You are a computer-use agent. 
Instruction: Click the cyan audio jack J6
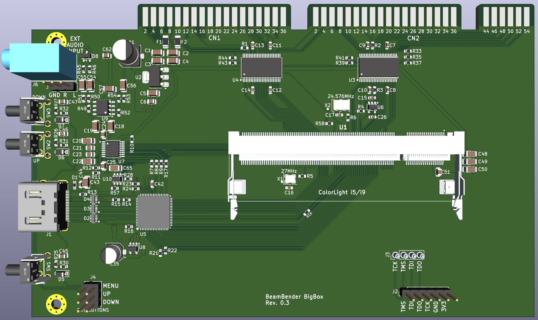pyautogui.click(x=39, y=62)
